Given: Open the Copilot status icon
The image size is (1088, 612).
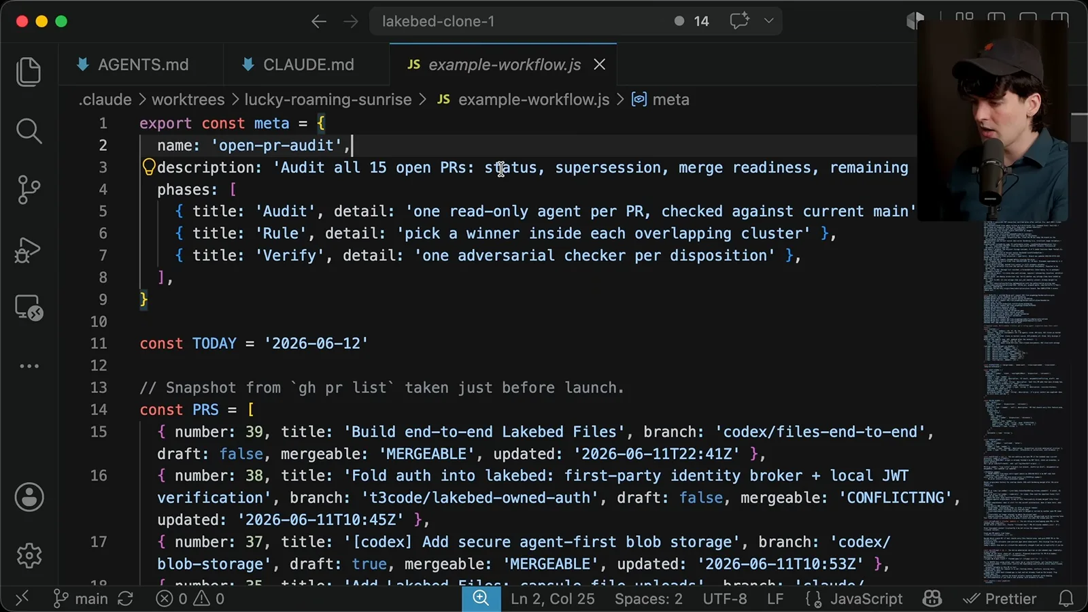Looking at the screenshot, I should (x=932, y=598).
